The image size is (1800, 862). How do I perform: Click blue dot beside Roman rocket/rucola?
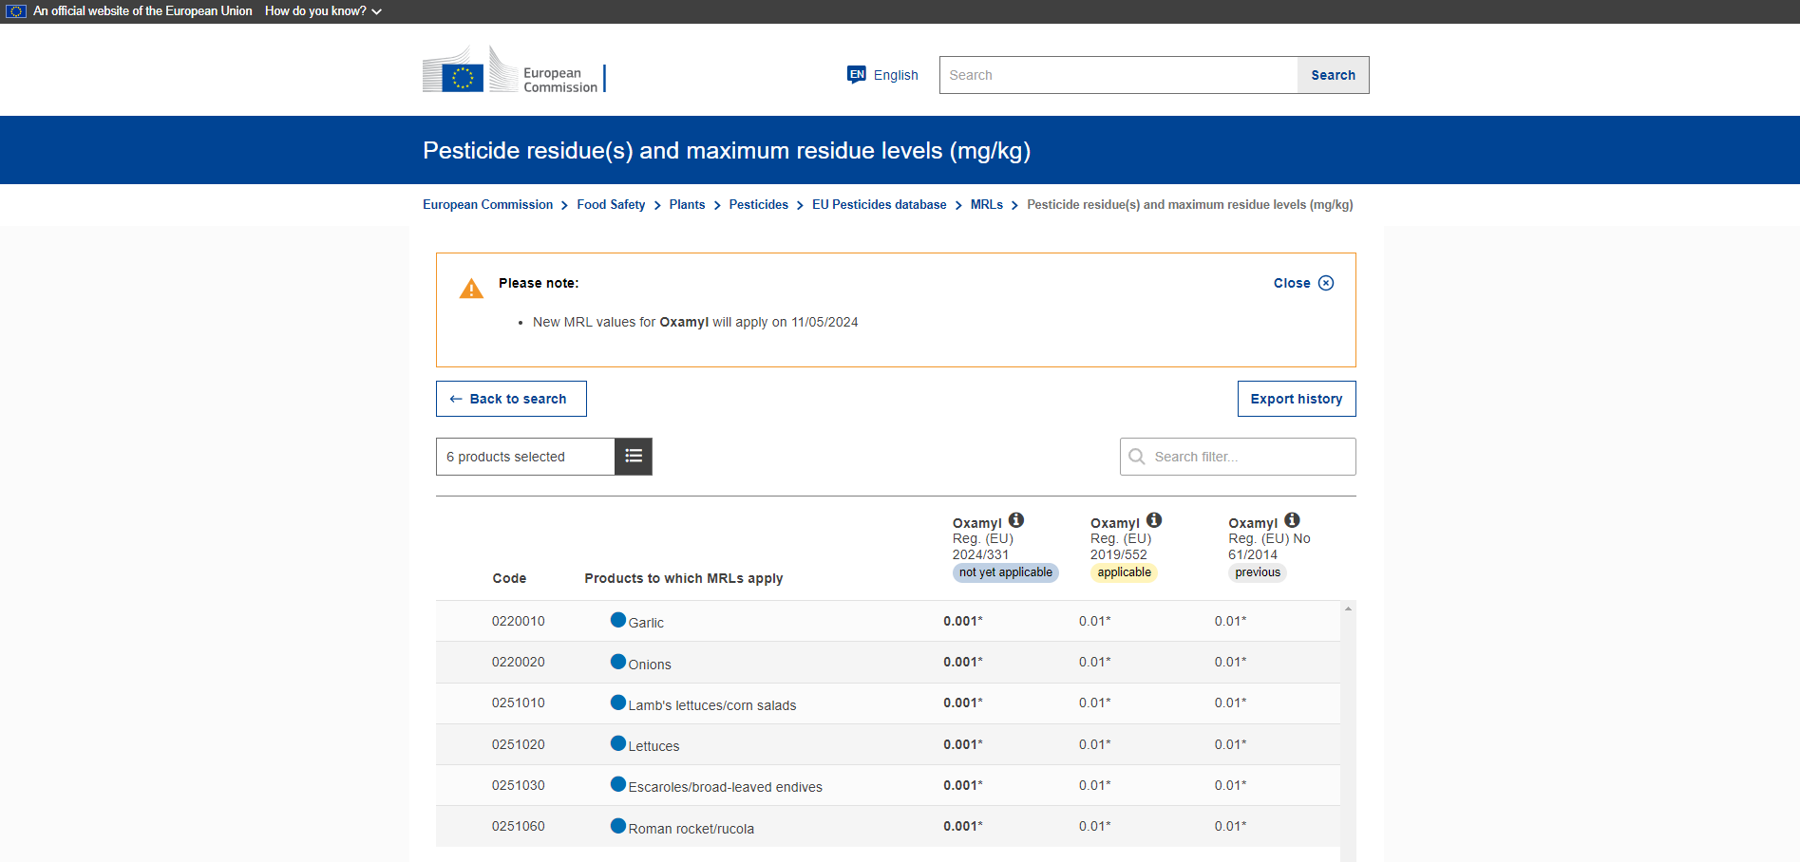coord(618,826)
